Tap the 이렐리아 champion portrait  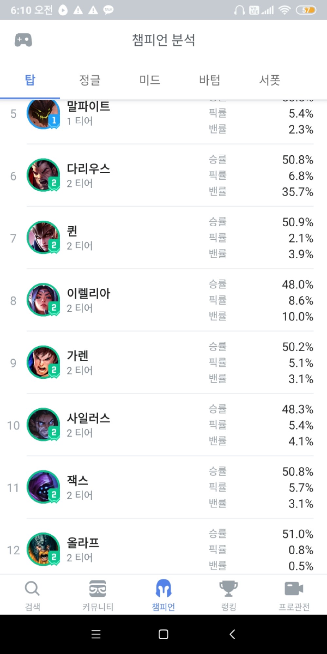tap(43, 300)
